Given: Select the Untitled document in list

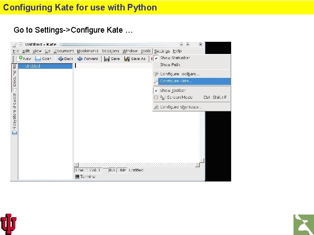Looking at the screenshot, I should (45, 66).
